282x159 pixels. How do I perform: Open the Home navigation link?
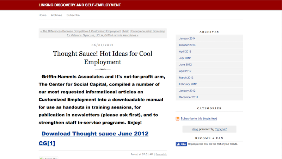click(x=42, y=15)
